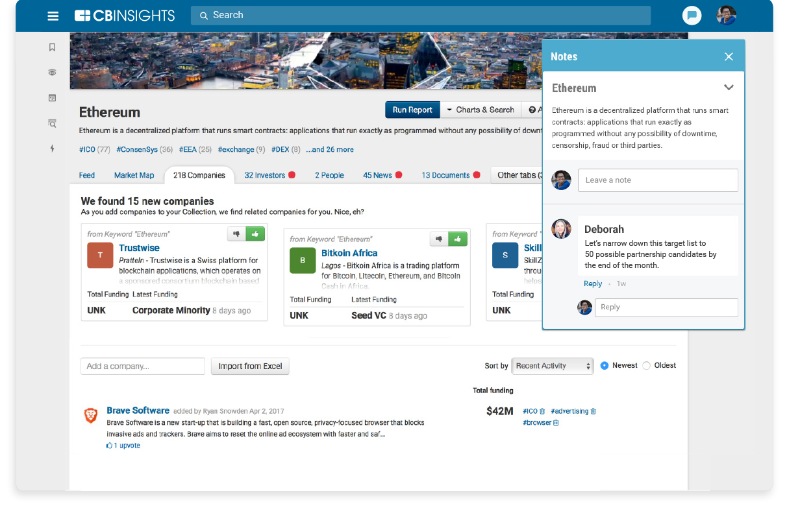Close the Notes panel
The height and width of the screenshot is (528, 787).
pos(729,56)
